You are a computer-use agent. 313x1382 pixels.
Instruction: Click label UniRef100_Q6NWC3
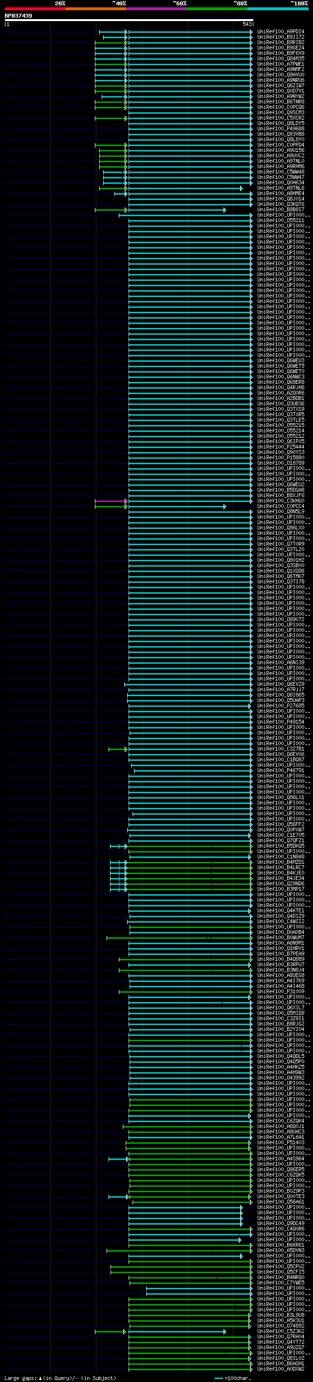[280, 377]
